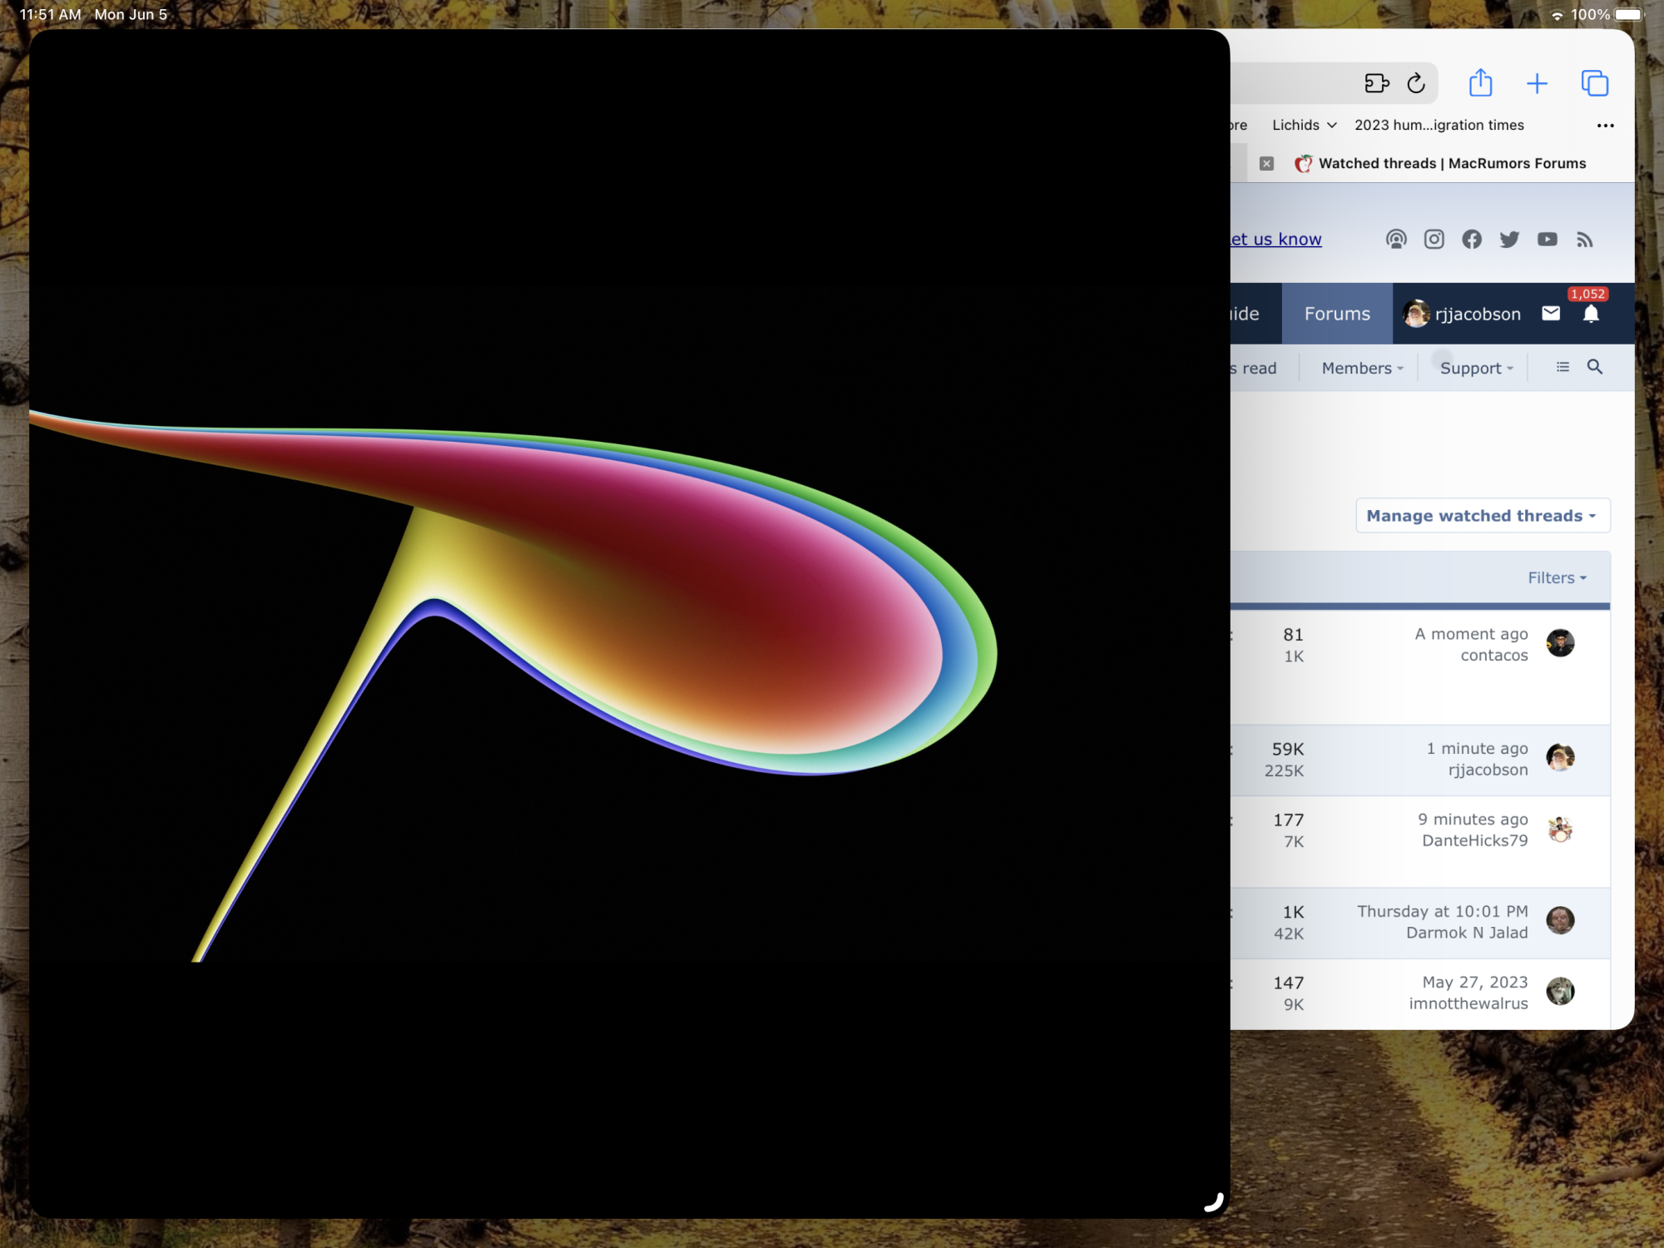Click the 'May 27, 2023' timestamp
Viewport: 1664px width, 1248px height.
[1474, 983]
